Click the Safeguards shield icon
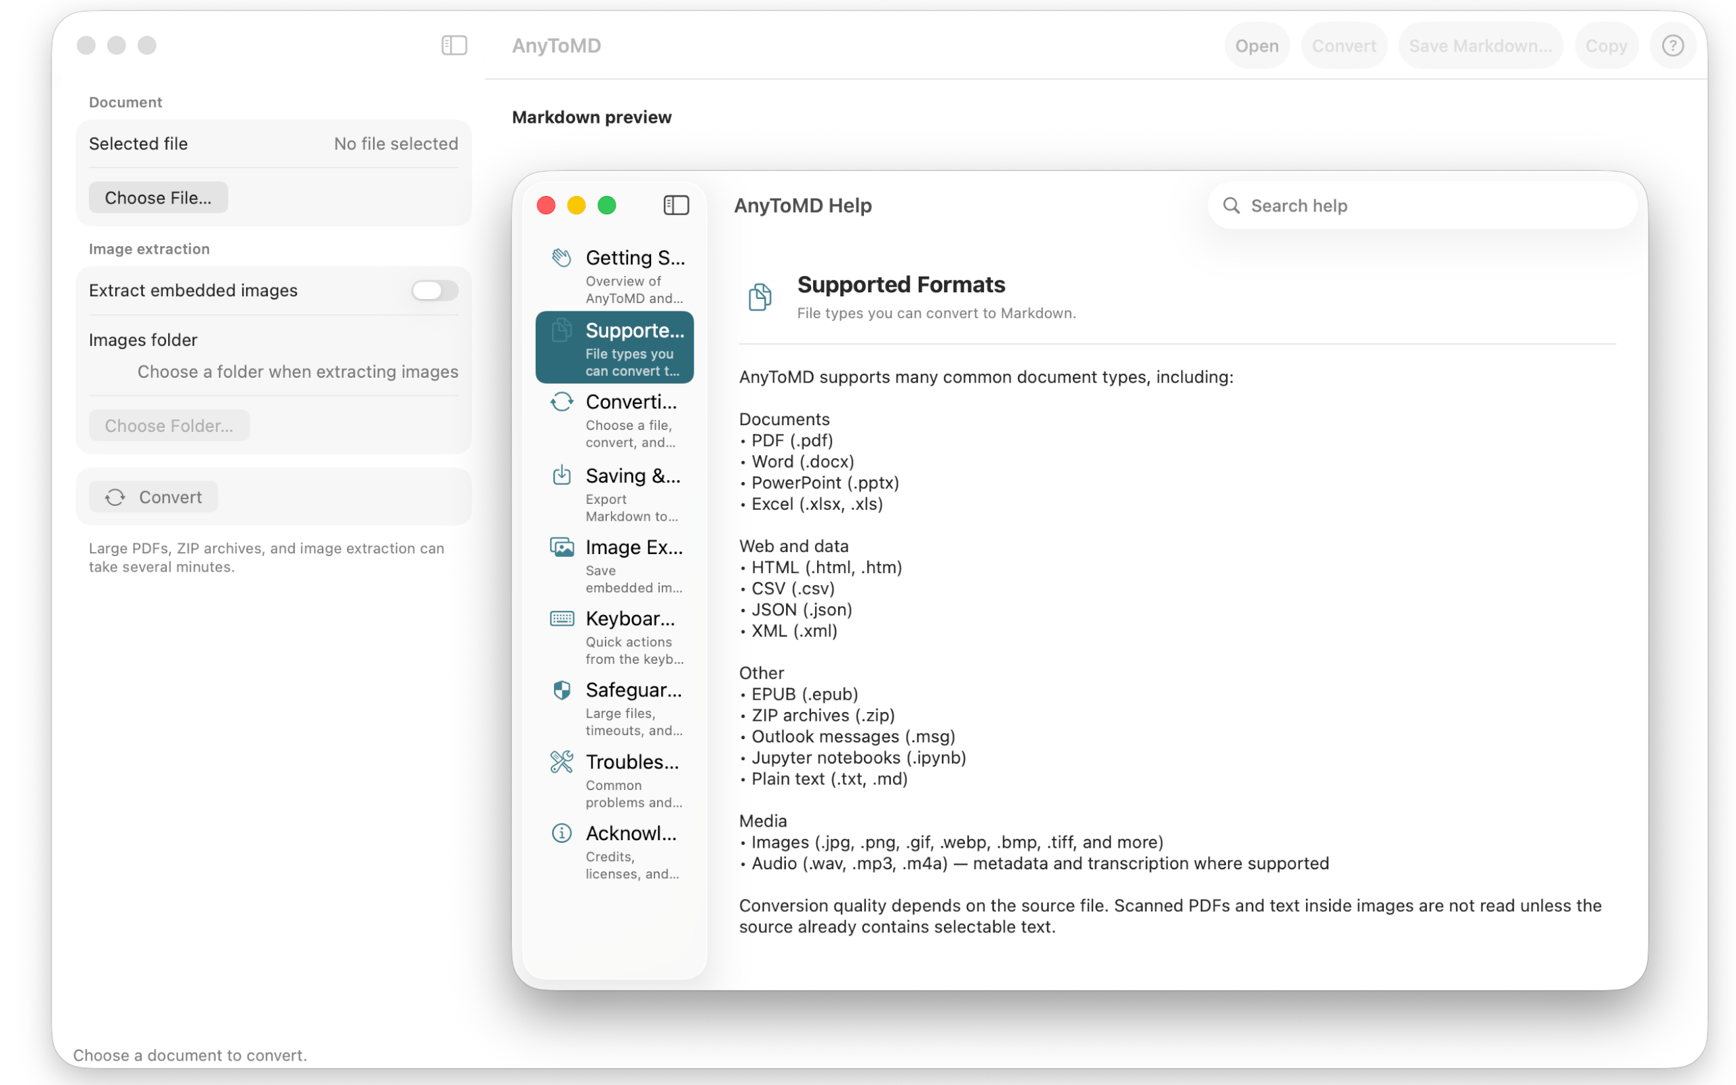 561,690
